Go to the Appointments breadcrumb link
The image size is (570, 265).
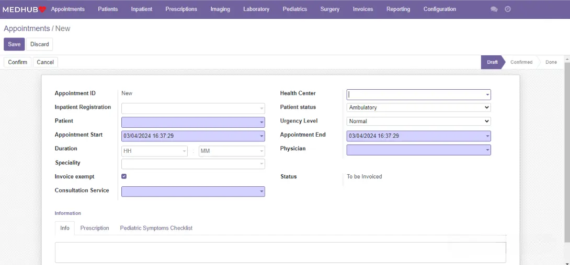point(27,29)
